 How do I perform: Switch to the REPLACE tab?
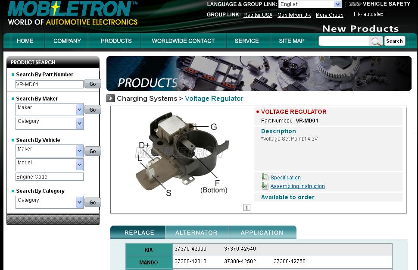(138, 232)
